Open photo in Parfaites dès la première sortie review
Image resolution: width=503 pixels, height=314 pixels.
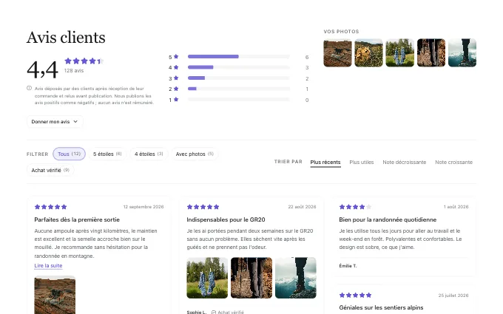point(55,295)
